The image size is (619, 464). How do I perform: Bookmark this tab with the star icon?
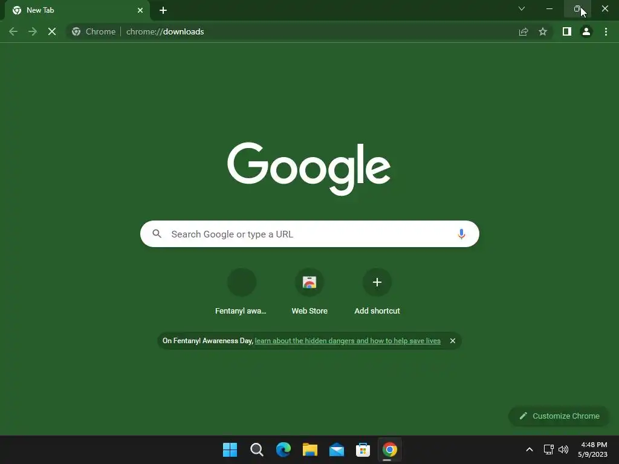tap(543, 31)
